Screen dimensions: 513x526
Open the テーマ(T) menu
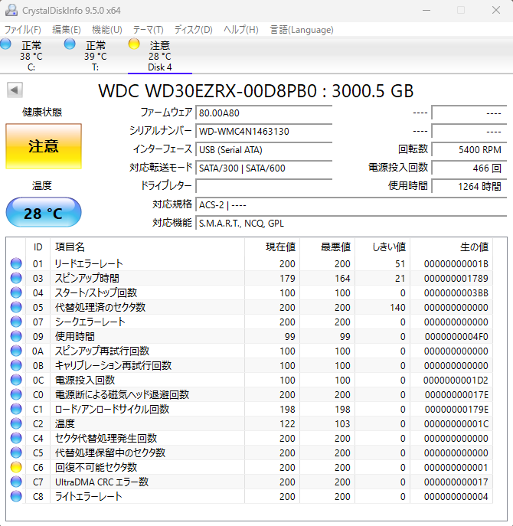coord(148,30)
